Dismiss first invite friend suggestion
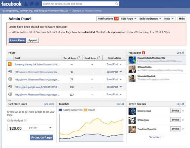190x148 pixels. [x=183, y=110]
